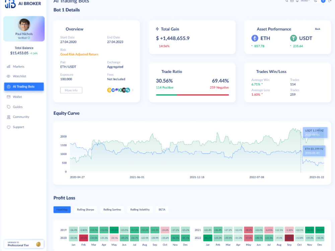Click Paul Nichols profile photo
The image size is (335, 251).
(24, 25)
